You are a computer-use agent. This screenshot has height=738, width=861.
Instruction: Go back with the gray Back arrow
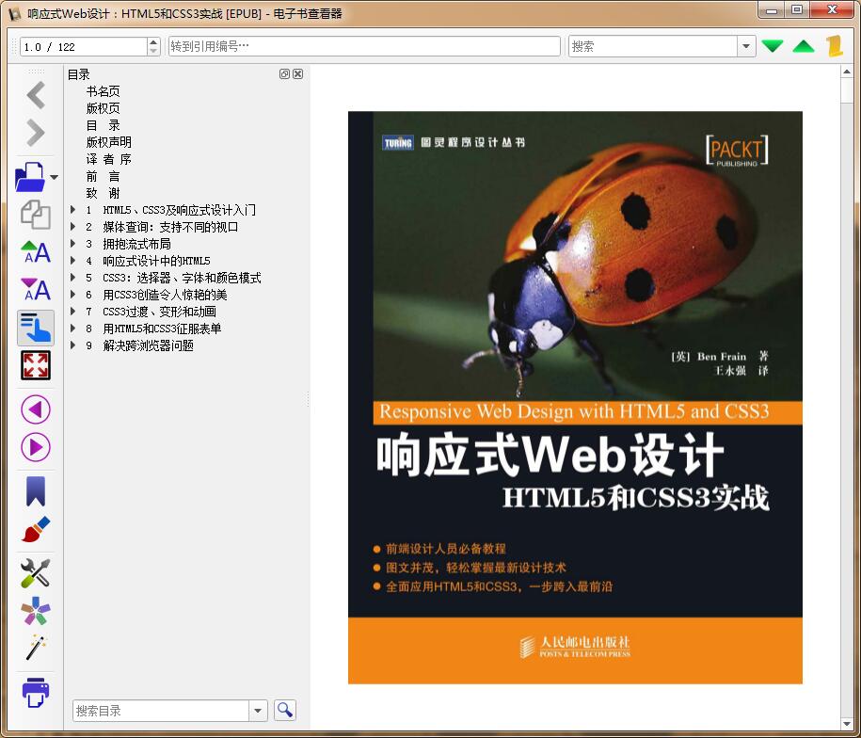click(x=36, y=95)
